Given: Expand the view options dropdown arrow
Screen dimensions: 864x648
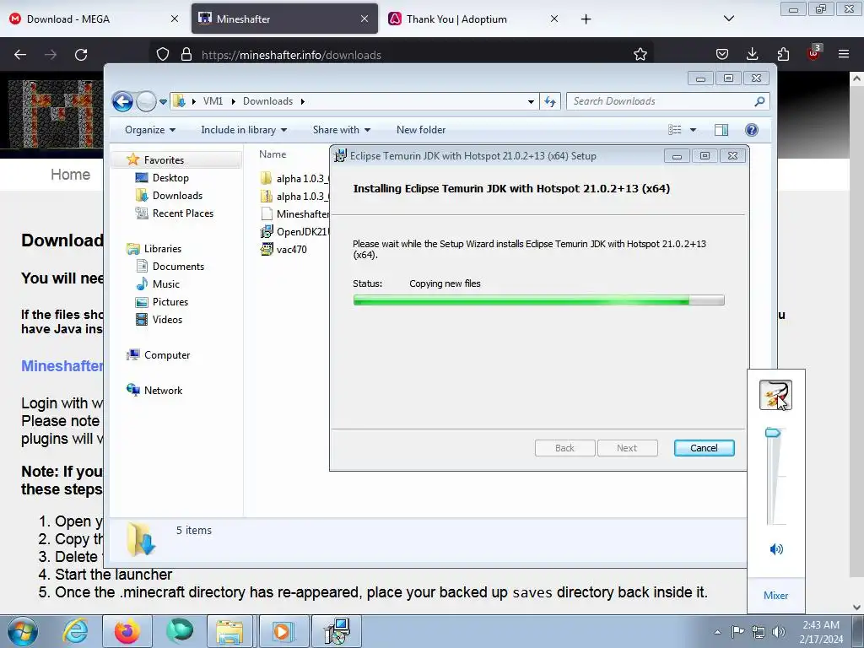Looking at the screenshot, I should [x=694, y=130].
